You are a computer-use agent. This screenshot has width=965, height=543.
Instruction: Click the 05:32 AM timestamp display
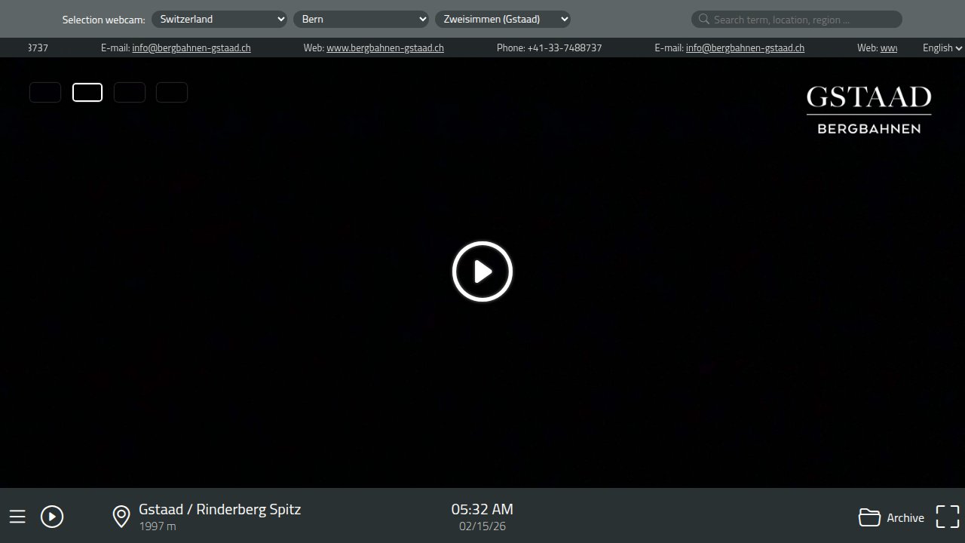[482, 509]
